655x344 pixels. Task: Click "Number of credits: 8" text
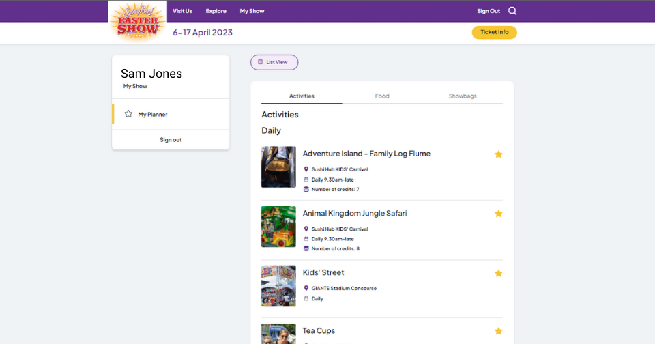(x=335, y=248)
